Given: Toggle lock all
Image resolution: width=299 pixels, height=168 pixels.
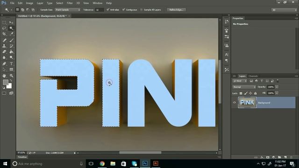Looking at the screenshot, I should point(256,93).
